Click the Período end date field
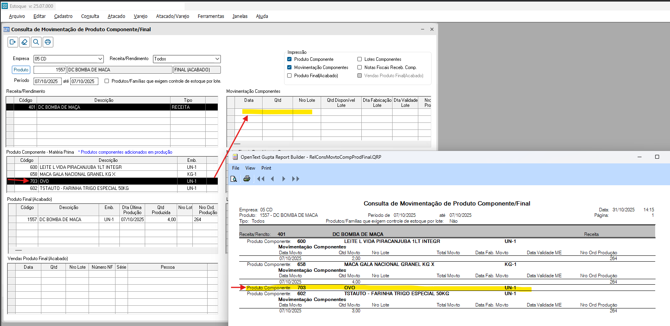 [x=84, y=81]
